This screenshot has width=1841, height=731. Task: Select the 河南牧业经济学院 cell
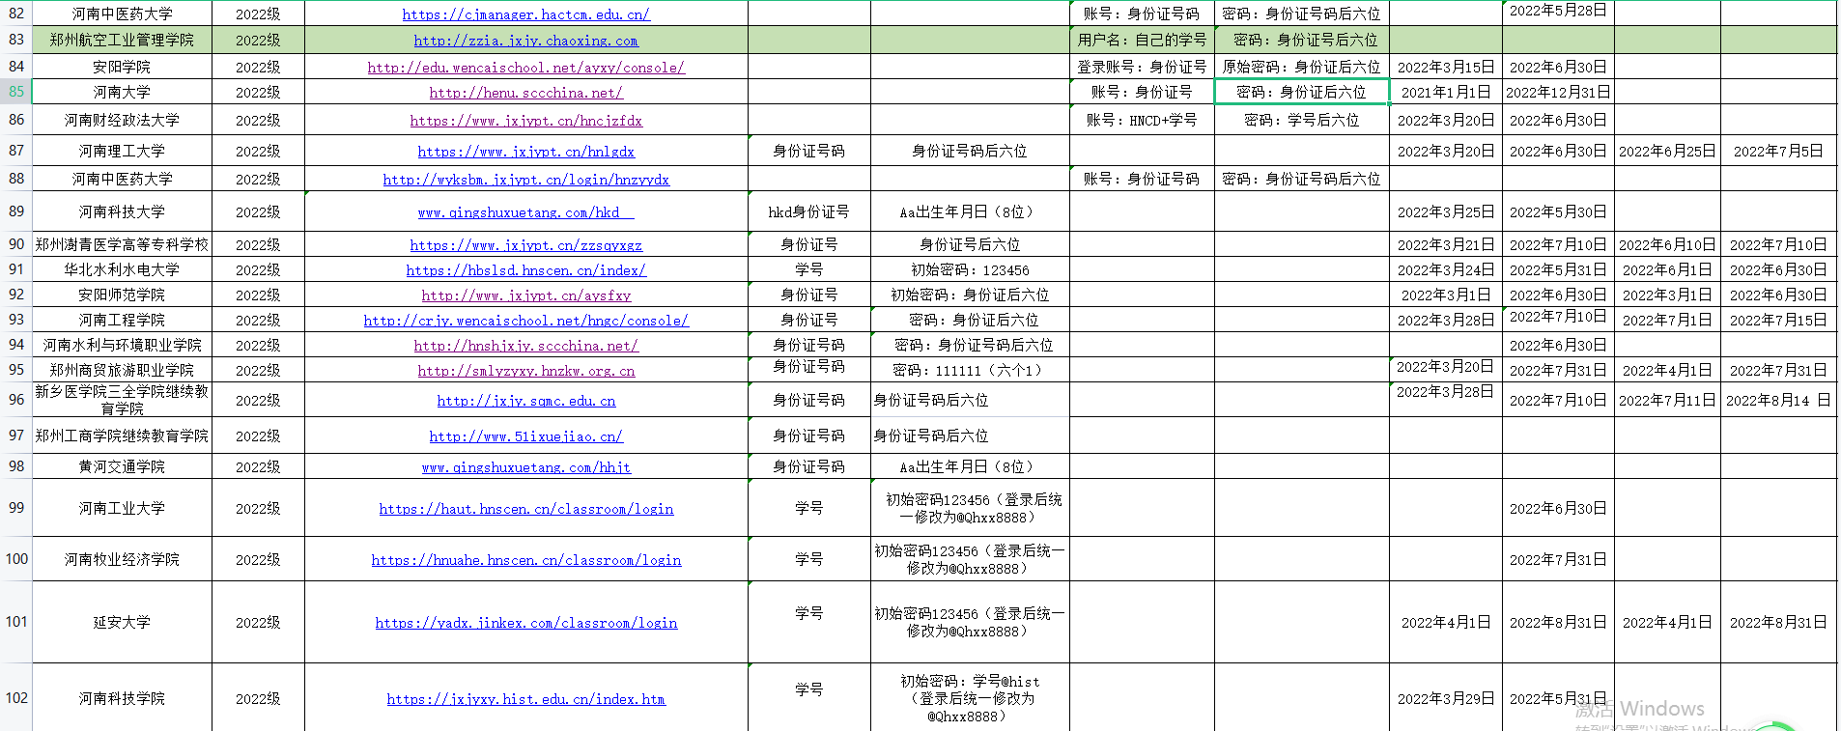click(x=122, y=560)
